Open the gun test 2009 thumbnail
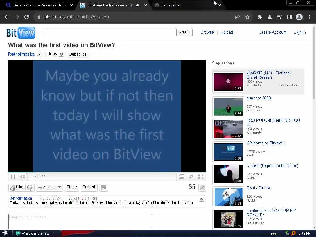This screenshot has height=237, width=316. (x=228, y=106)
